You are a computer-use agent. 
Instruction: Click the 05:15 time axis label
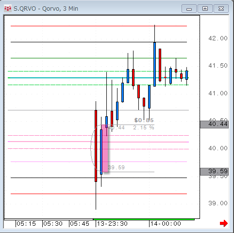[26, 224]
